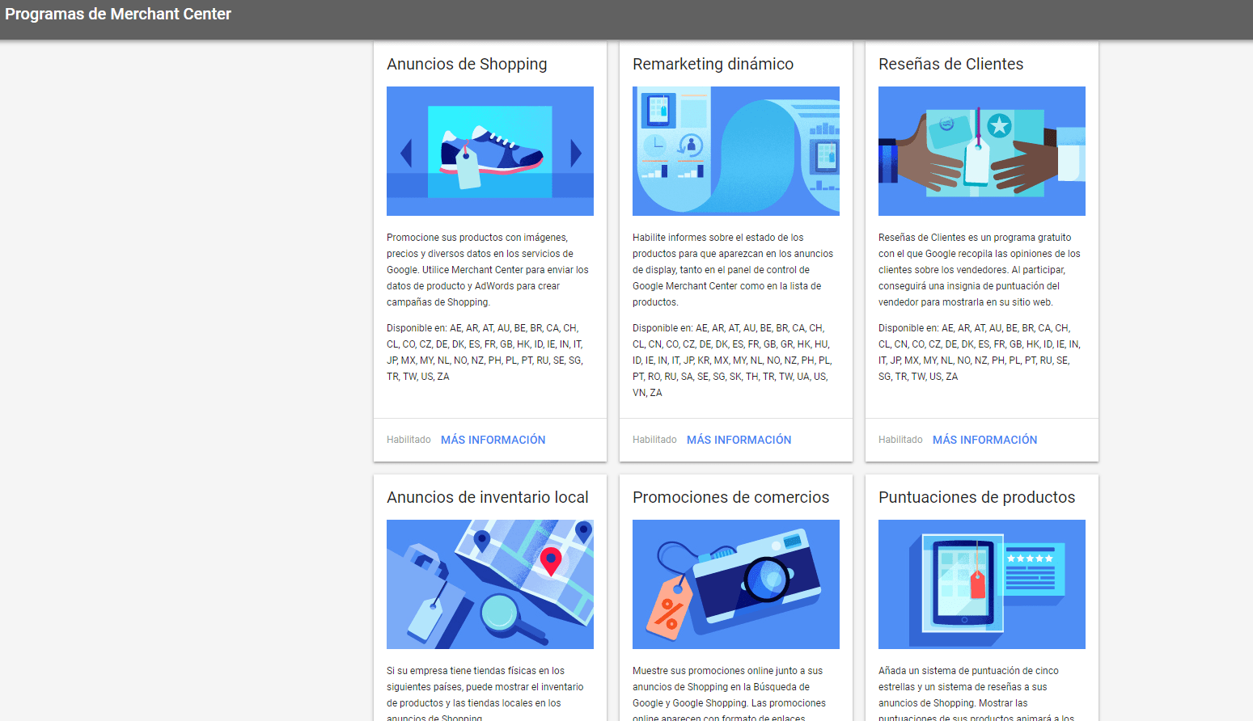Select the Remarketing dinámico card title

[x=713, y=64]
